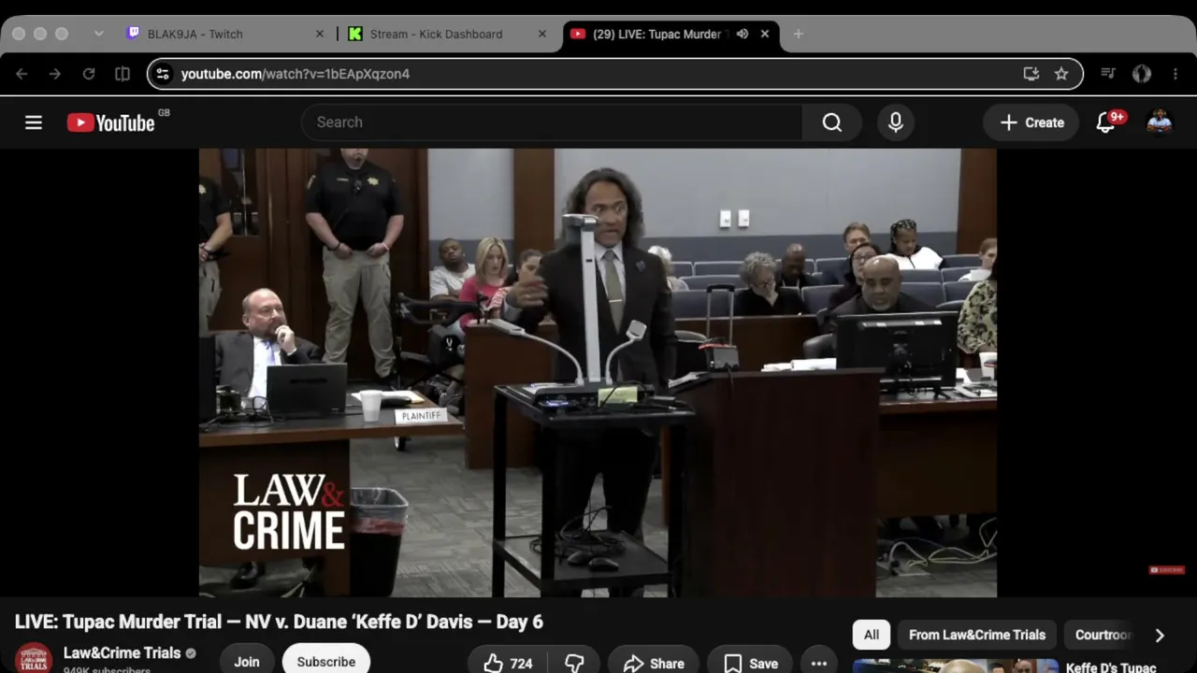Open the YouTube account avatar menu
The width and height of the screenshot is (1197, 673).
pos(1160,122)
